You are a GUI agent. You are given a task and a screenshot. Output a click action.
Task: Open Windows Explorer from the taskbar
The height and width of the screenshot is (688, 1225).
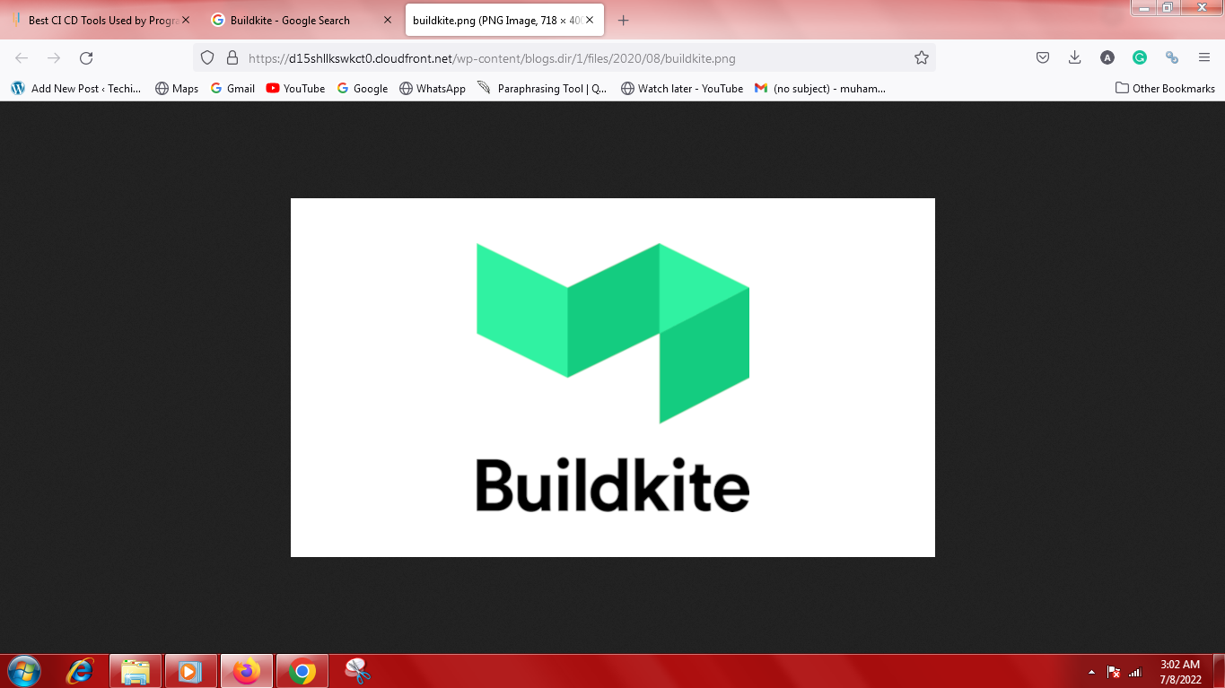(x=136, y=671)
